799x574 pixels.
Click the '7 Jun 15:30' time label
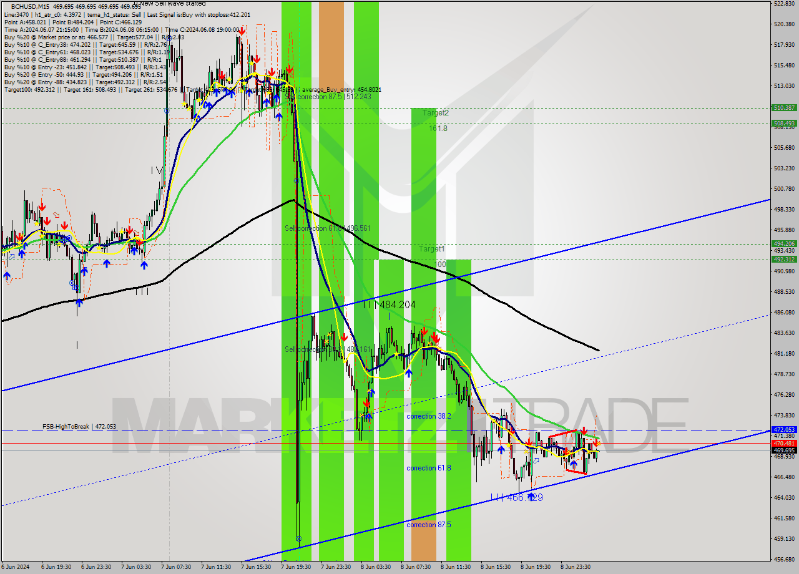[x=256, y=568]
